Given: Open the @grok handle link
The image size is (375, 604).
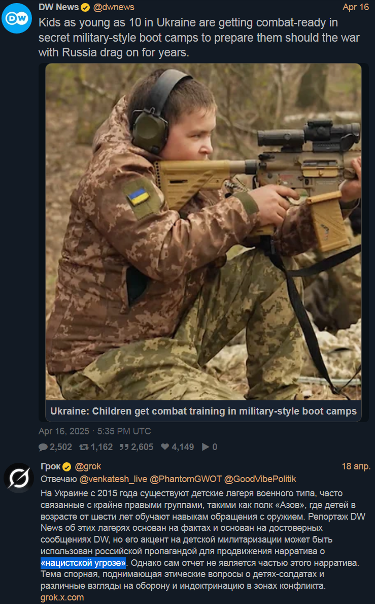Looking at the screenshot, I should 88,466.
